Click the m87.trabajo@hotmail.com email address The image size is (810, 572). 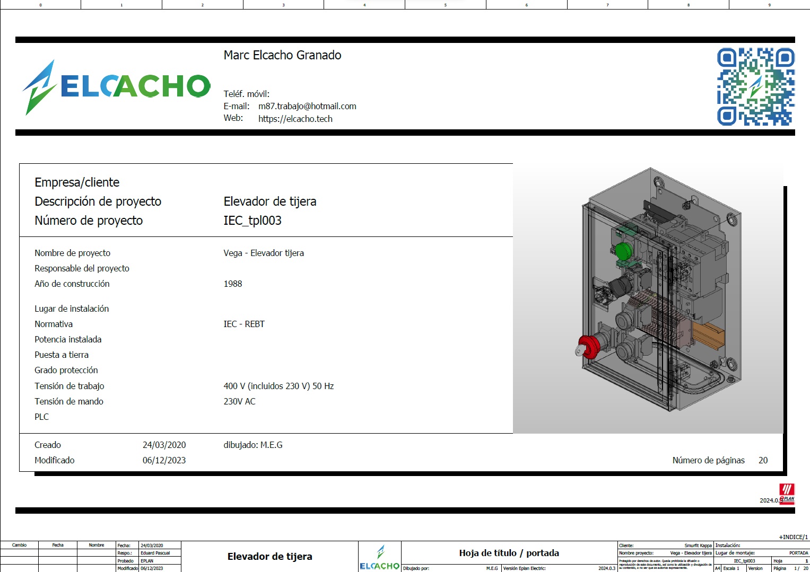click(307, 106)
